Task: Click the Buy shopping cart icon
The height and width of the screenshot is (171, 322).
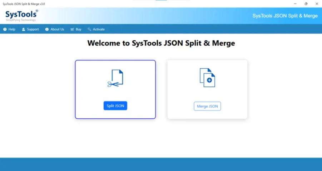Action: pyautogui.click(x=72, y=29)
